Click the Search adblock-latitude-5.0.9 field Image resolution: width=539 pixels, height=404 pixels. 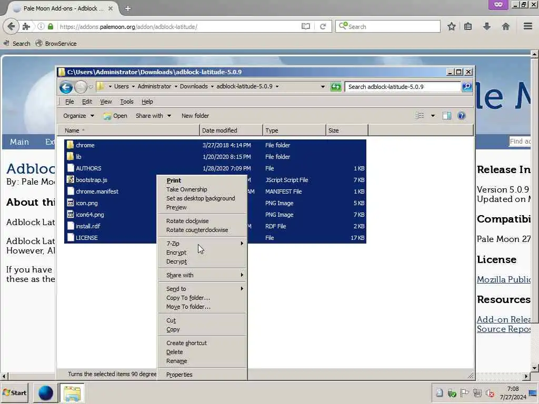pyautogui.click(x=403, y=87)
